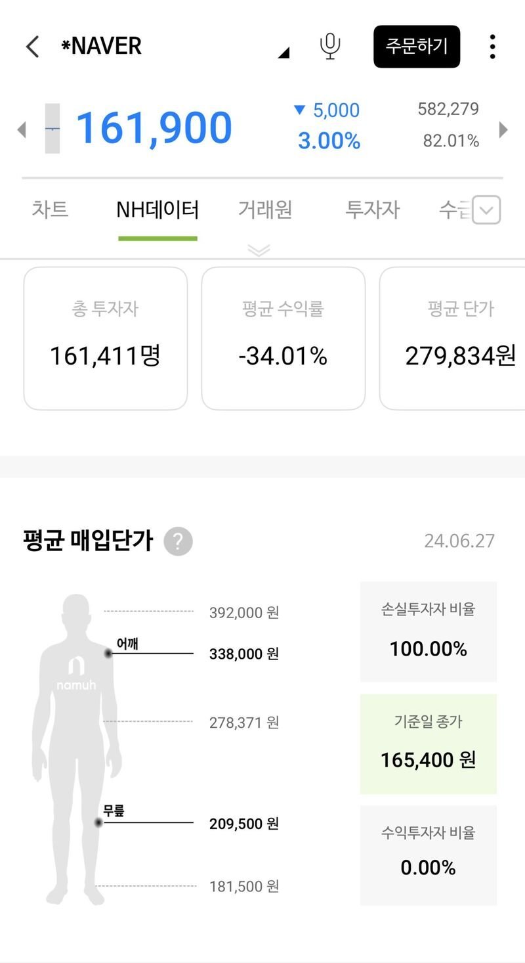Tap the 무릎 knee price marker
Image resolution: width=525 pixels, height=963 pixels.
(x=114, y=812)
